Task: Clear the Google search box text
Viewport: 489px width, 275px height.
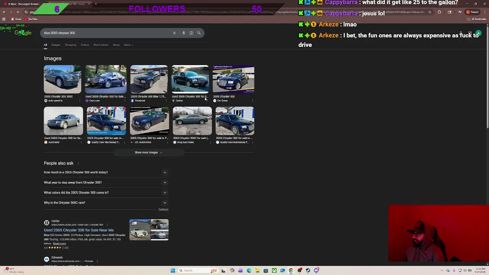Action: 174,33
